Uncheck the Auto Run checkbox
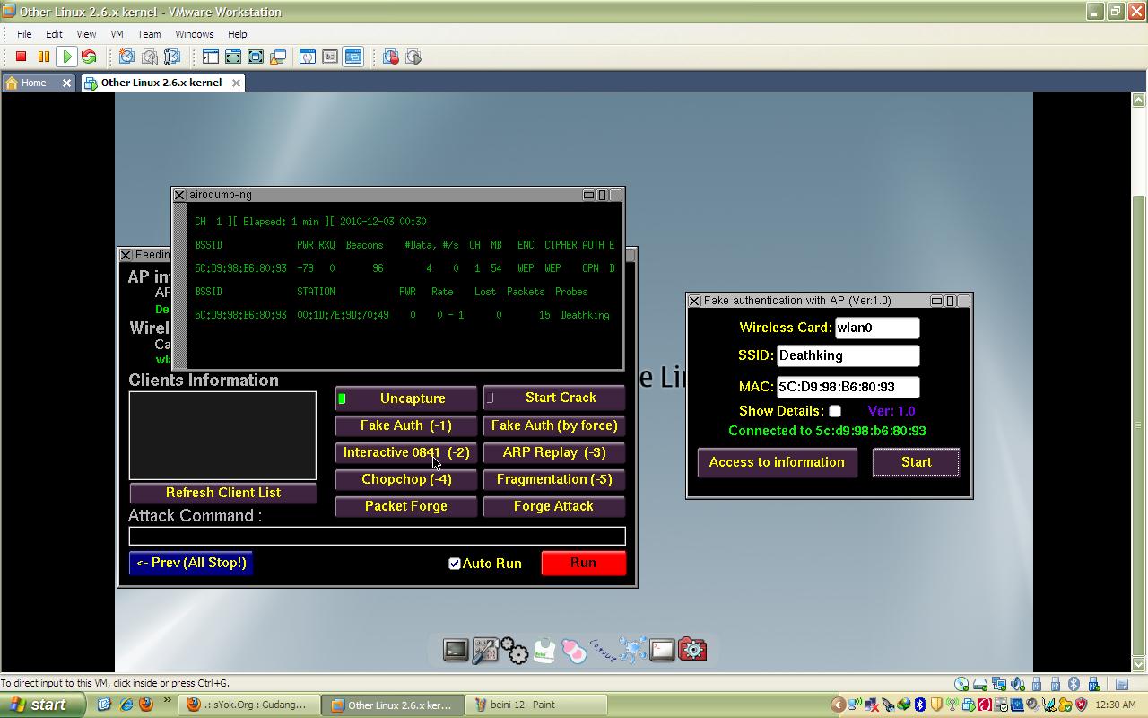 pos(455,564)
